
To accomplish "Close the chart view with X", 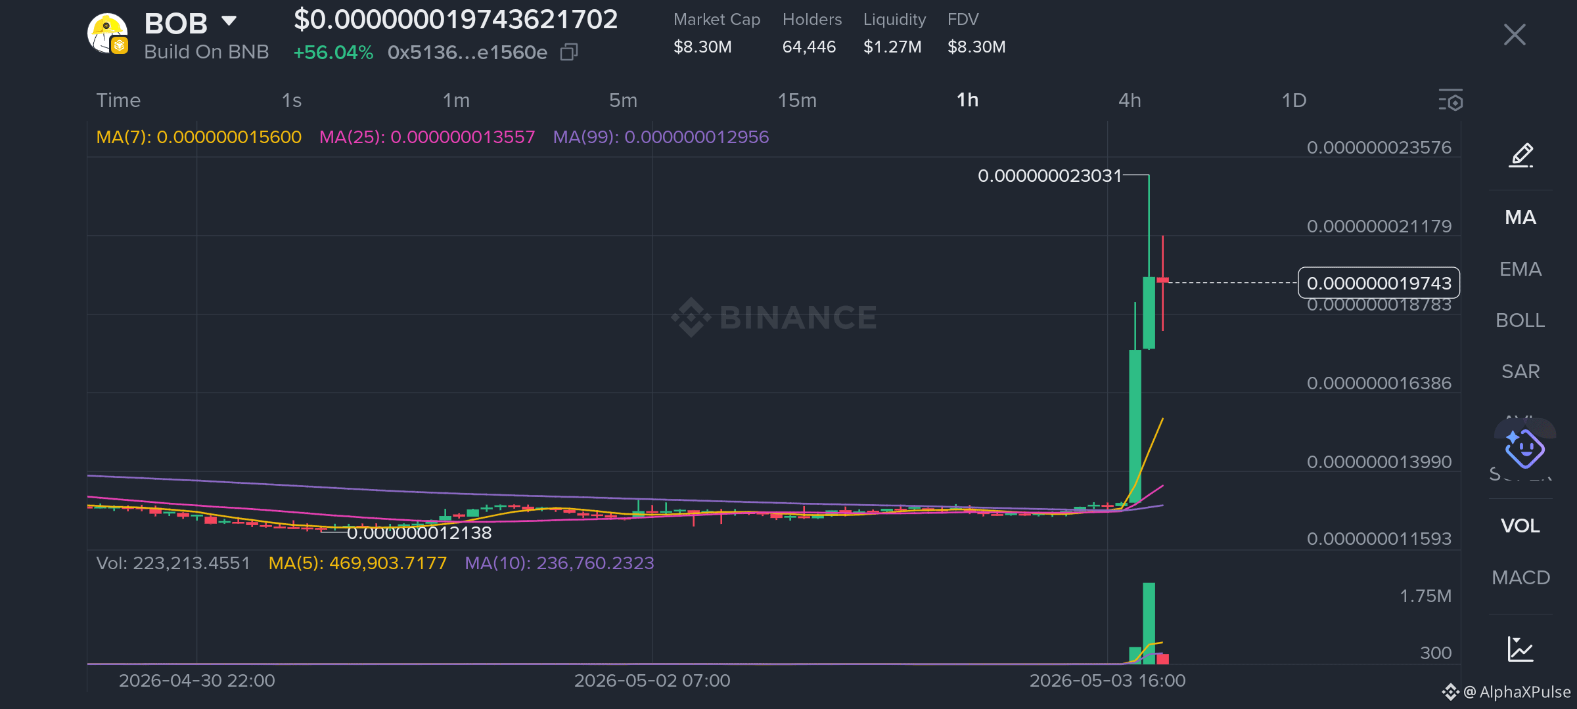I will [1515, 34].
